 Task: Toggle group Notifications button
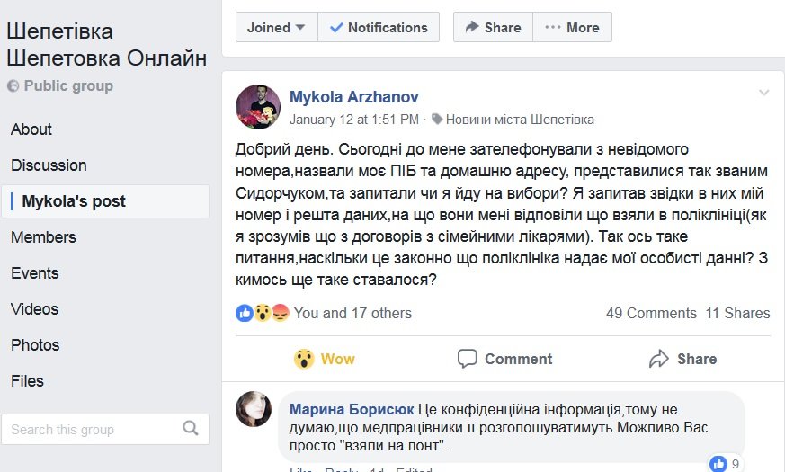coord(379,27)
